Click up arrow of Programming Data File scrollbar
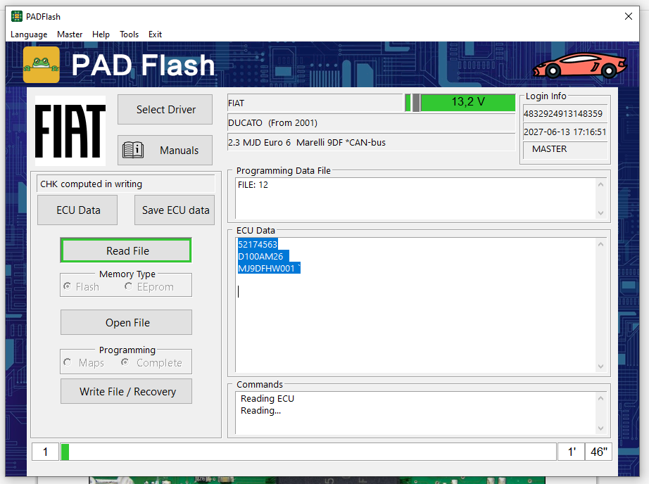This screenshot has height=484, width=649. 601,184
